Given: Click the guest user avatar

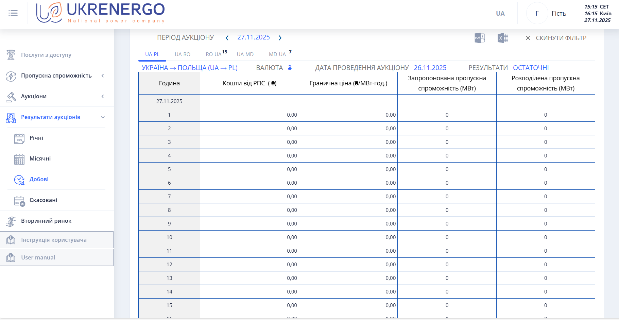Looking at the screenshot, I should [x=537, y=13].
